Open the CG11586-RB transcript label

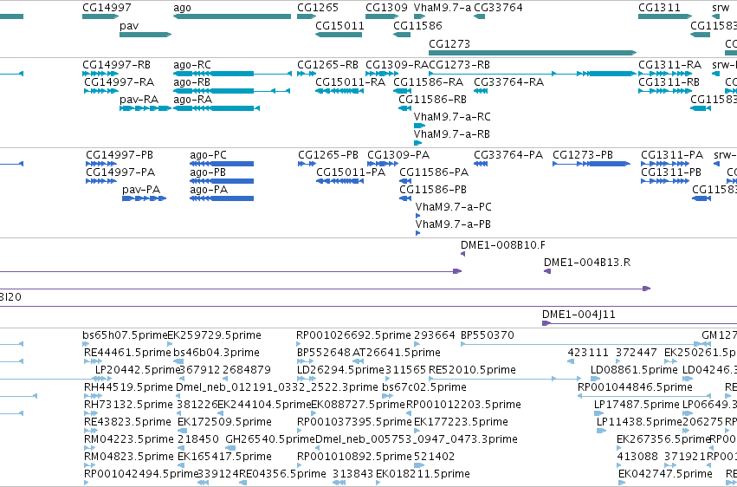pos(432,100)
